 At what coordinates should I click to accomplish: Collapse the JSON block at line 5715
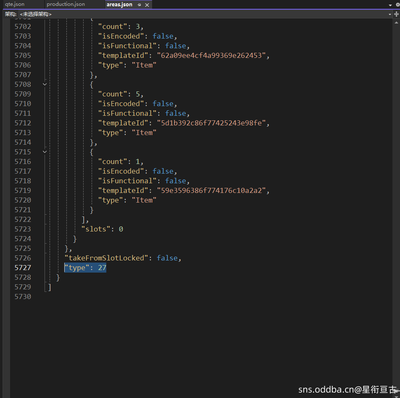[x=45, y=152]
